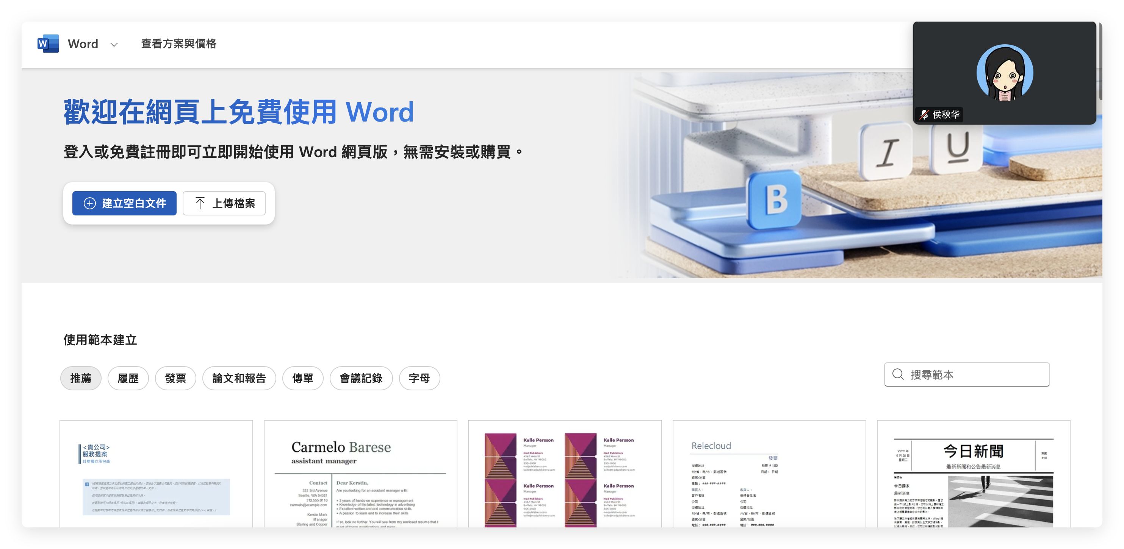This screenshot has height=549, width=1124.
Task: Select the 履歷 template filter
Action: (x=128, y=378)
